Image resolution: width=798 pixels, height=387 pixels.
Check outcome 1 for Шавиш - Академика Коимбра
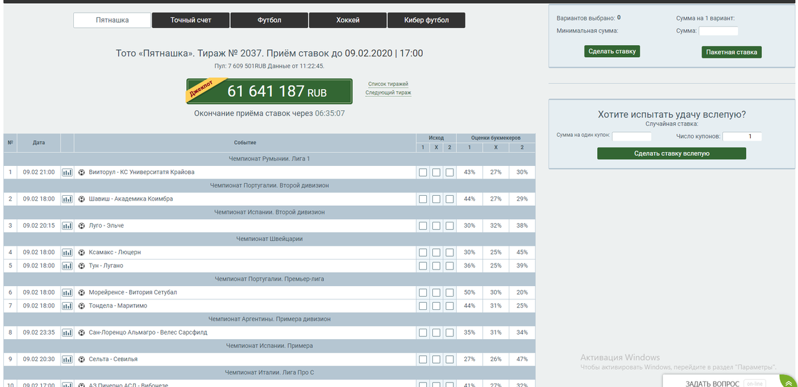click(423, 199)
